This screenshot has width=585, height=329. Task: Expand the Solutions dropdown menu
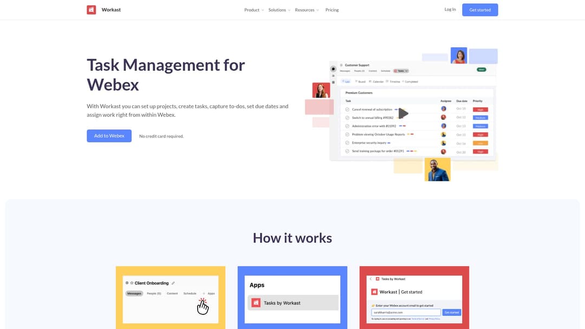[279, 10]
